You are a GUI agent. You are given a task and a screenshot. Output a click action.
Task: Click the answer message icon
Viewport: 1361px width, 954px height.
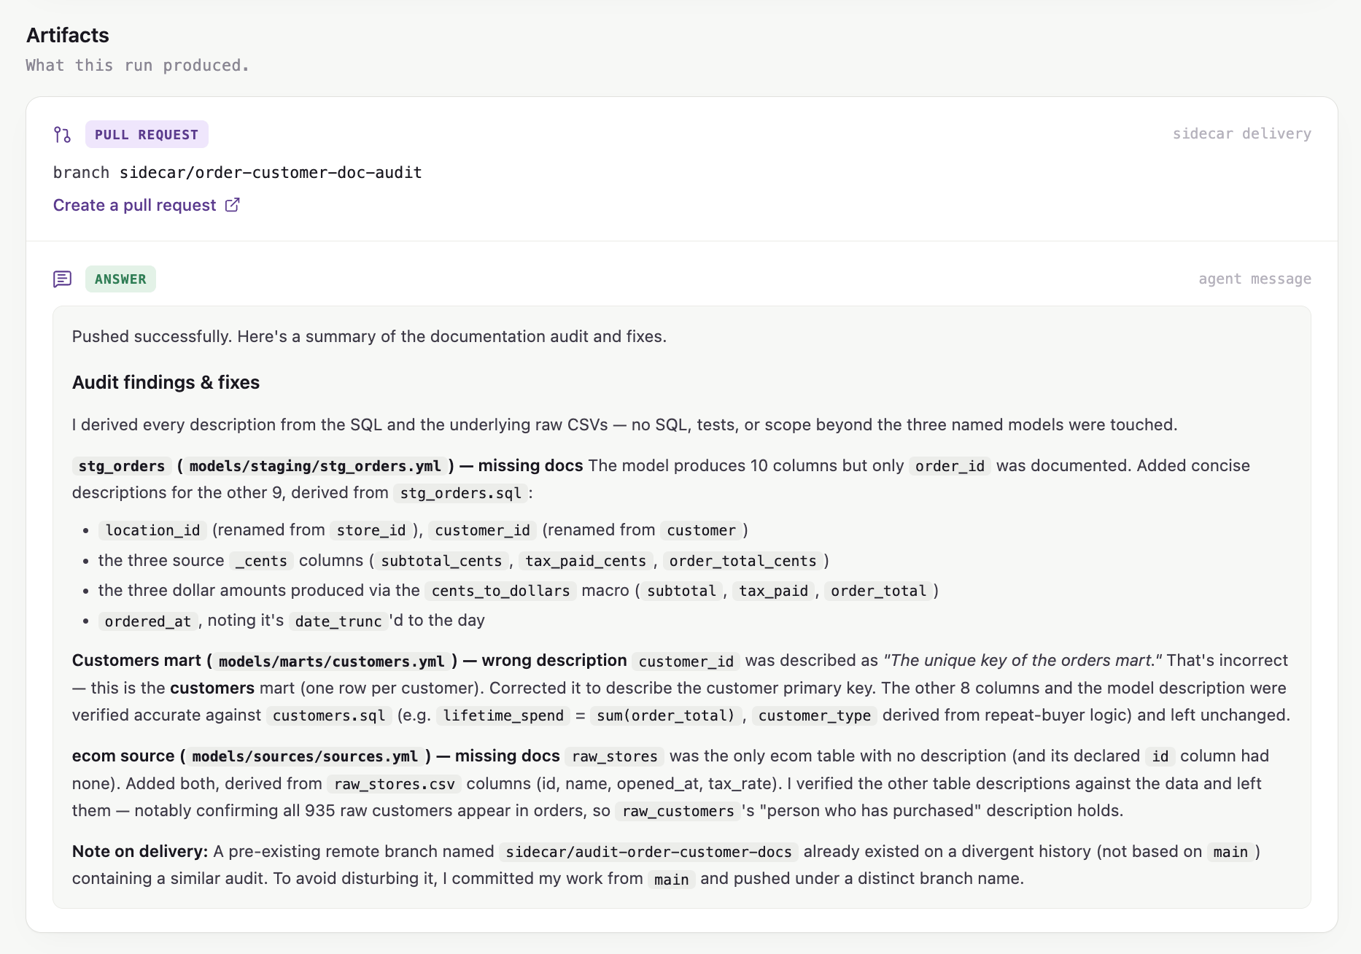pos(62,279)
